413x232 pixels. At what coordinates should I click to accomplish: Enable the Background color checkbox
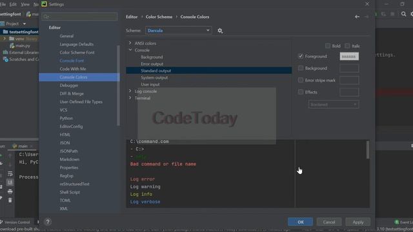pyautogui.click(x=301, y=68)
